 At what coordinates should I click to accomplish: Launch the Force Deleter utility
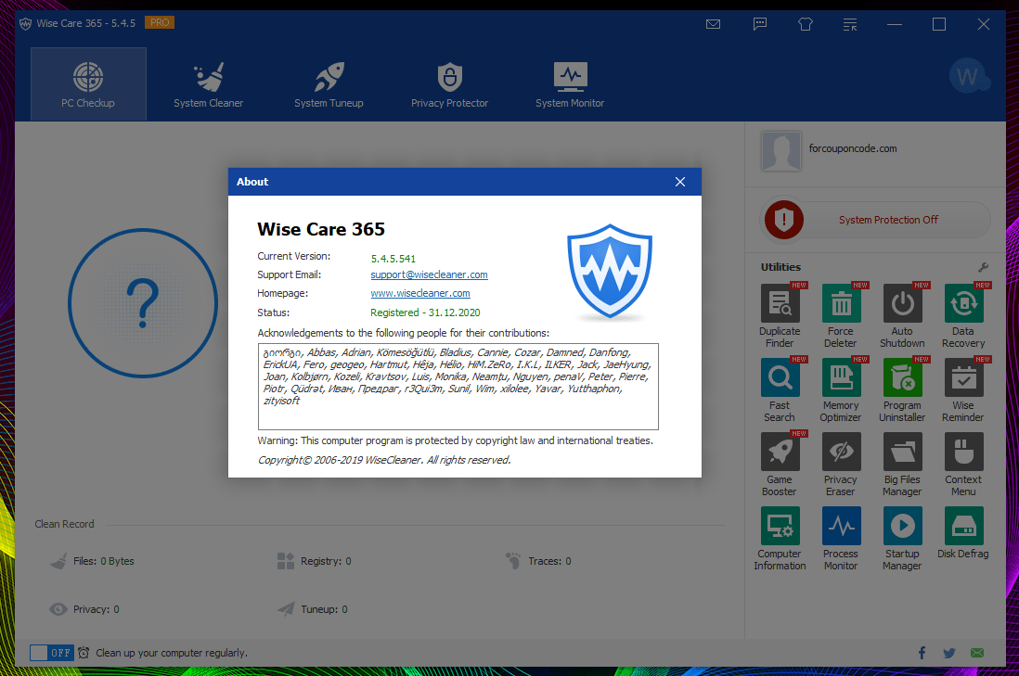pos(841,316)
